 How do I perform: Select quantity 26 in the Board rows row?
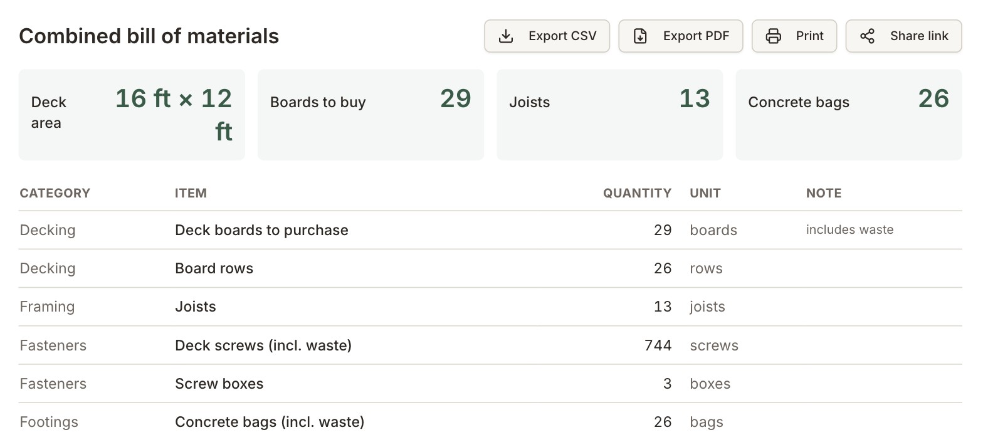[x=663, y=268]
